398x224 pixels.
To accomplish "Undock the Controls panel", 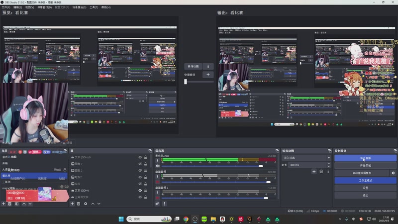I will click(395, 151).
